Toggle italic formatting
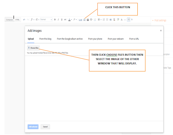The height and width of the screenshot is (135, 173). point(58,20)
